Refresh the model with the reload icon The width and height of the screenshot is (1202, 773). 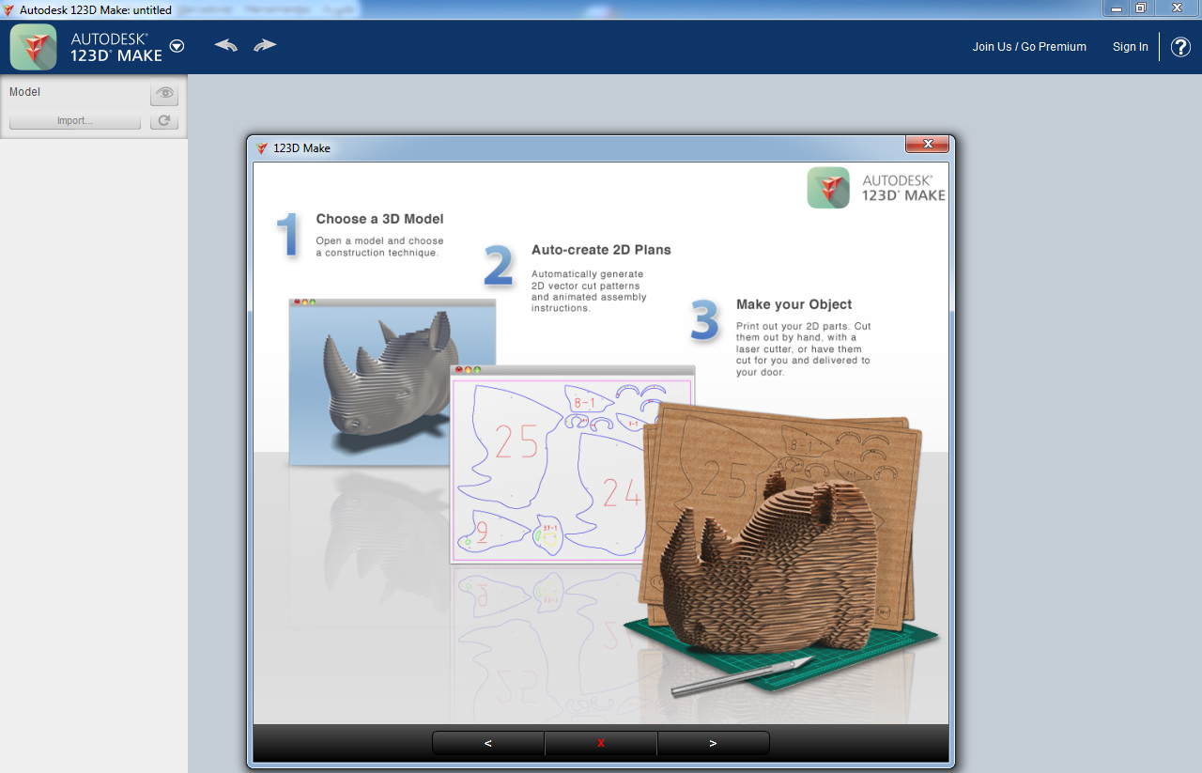coord(164,121)
